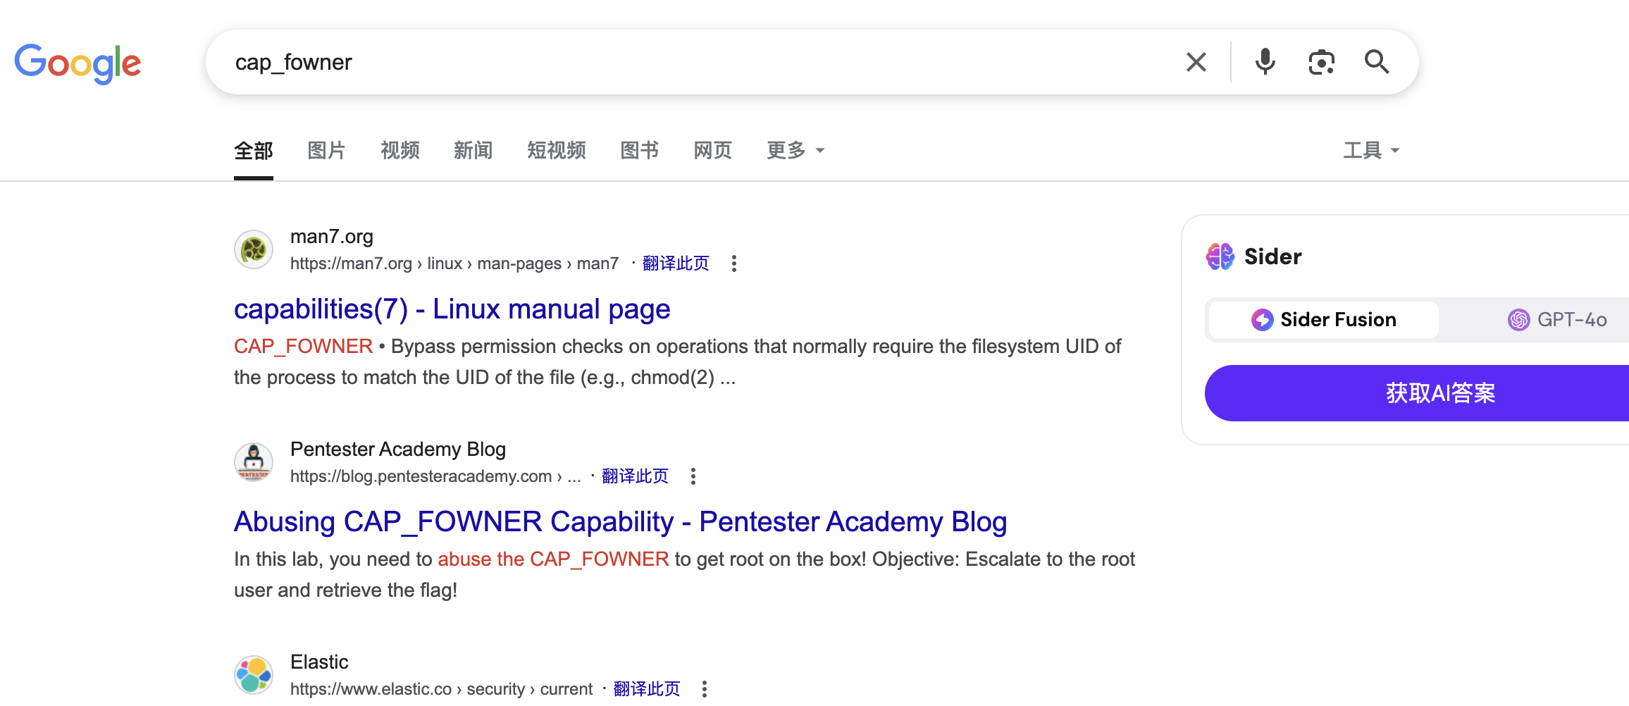Switch to the 视频 tab
The height and width of the screenshot is (706, 1629).
point(400,150)
